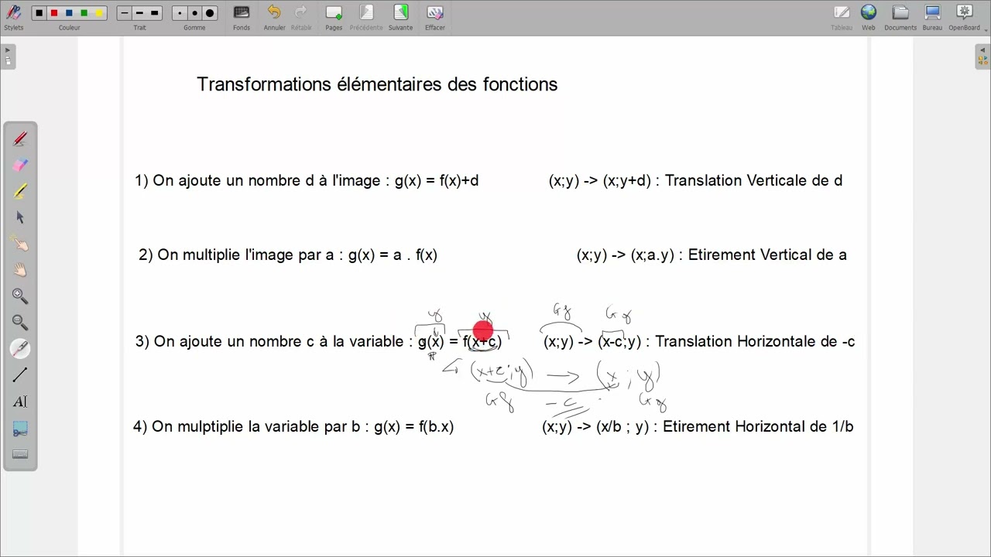Click text 'Etirement Horizontal de 1/b'
Image resolution: width=991 pixels, height=557 pixels.
[758, 427]
